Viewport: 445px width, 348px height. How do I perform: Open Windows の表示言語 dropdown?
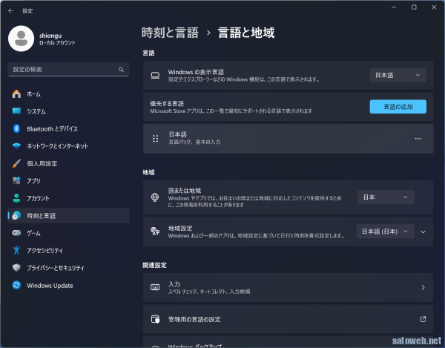pyautogui.click(x=398, y=75)
